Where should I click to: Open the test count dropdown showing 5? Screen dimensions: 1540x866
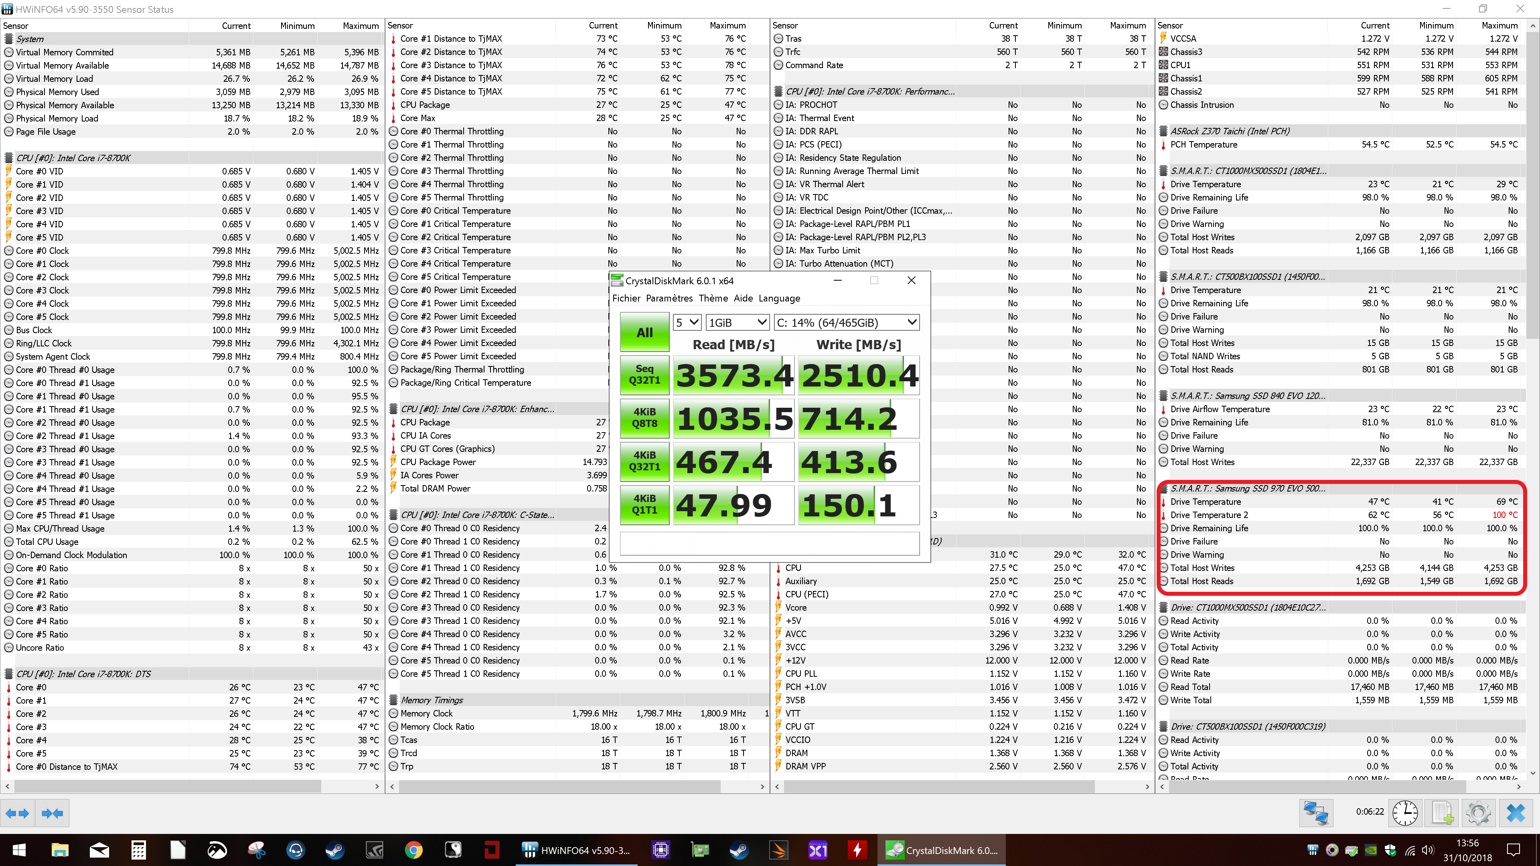686,323
